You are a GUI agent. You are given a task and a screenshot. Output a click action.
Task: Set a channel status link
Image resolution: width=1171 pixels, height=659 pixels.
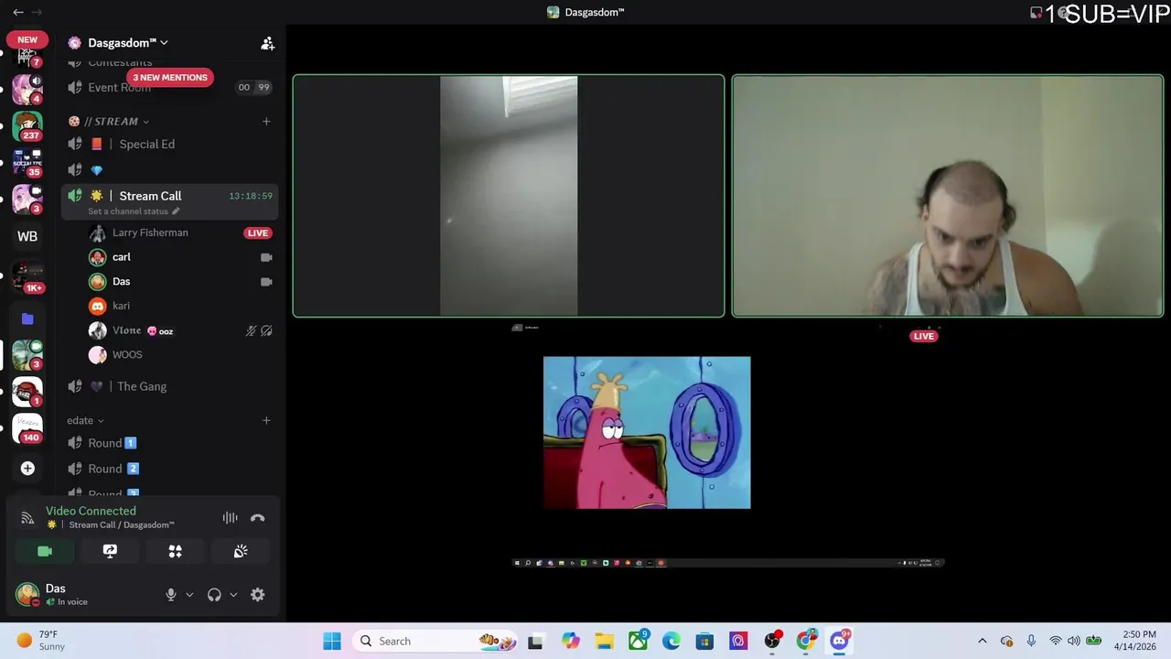[x=134, y=211]
